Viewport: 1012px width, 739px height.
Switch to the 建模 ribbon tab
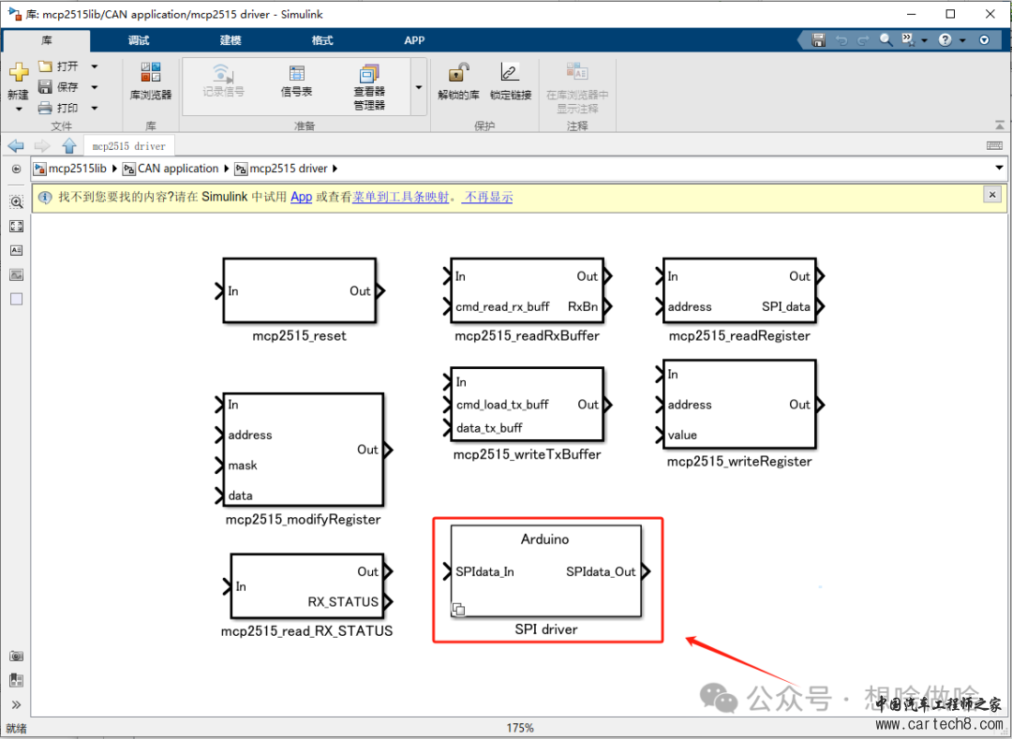pyautogui.click(x=231, y=40)
